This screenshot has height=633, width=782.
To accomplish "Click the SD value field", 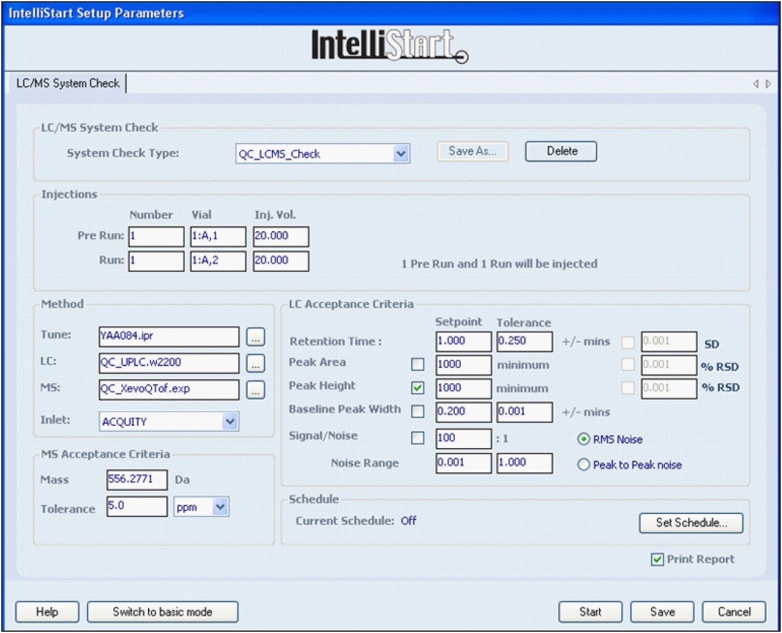I will [669, 341].
